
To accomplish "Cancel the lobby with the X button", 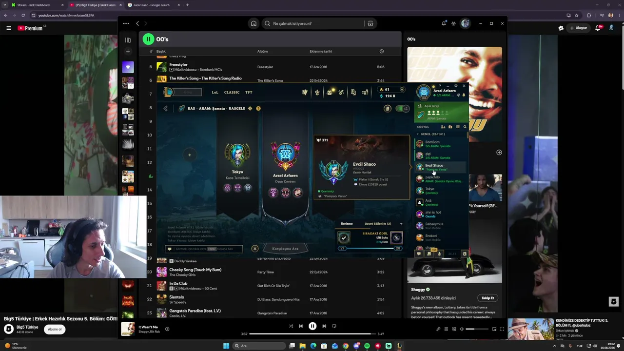I will coord(254,249).
